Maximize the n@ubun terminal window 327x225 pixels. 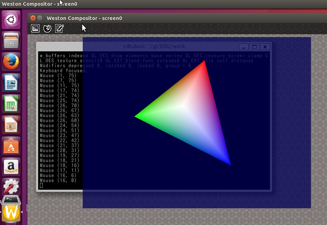[x=254, y=47]
